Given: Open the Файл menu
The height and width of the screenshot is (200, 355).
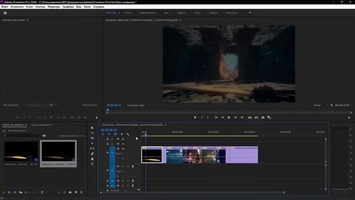Looking at the screenshot, I should click(x=4, y=7).
